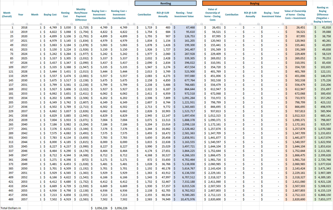Open the Renting Cost column filter dropdown
Screen dimensions: 333x210
point(71,24)
